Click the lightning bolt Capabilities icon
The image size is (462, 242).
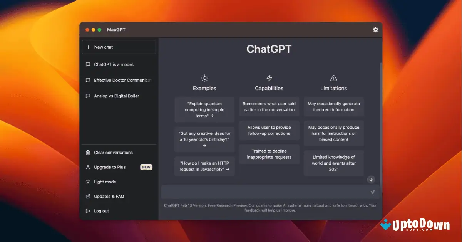click(x=269, y=77)
